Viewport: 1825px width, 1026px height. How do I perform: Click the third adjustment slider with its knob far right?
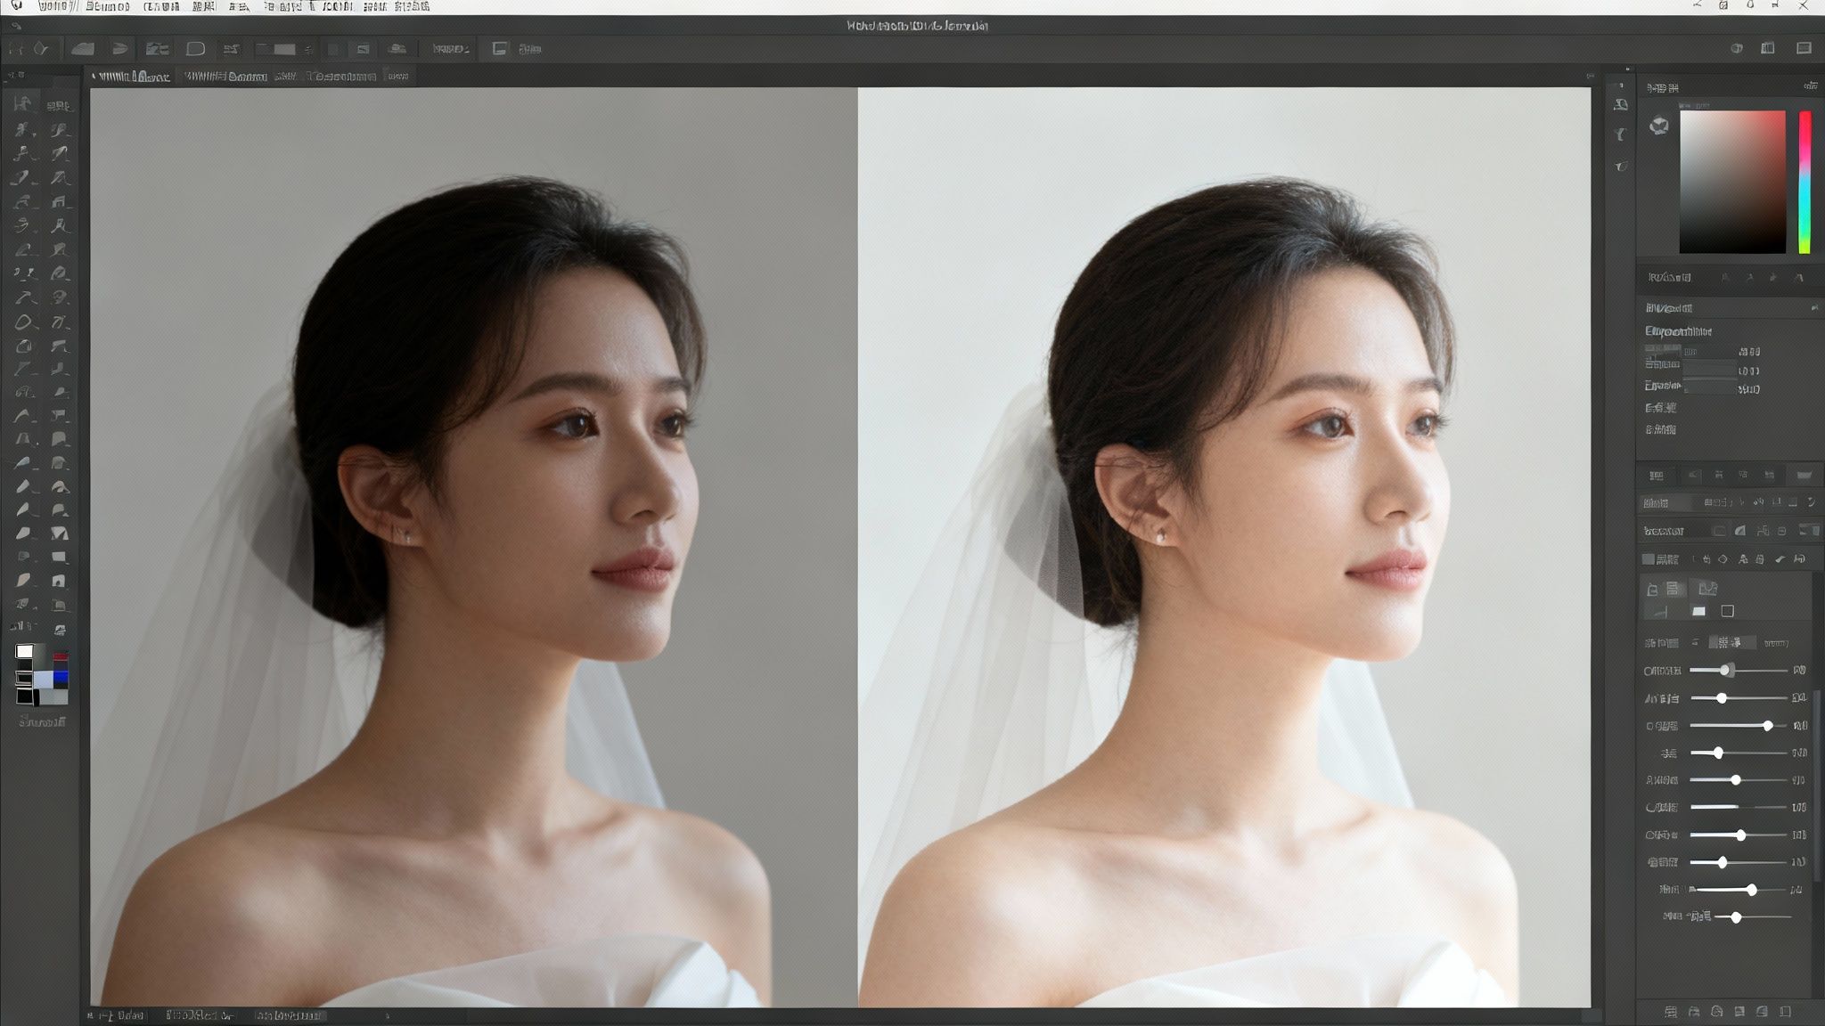pos(1767,726)
